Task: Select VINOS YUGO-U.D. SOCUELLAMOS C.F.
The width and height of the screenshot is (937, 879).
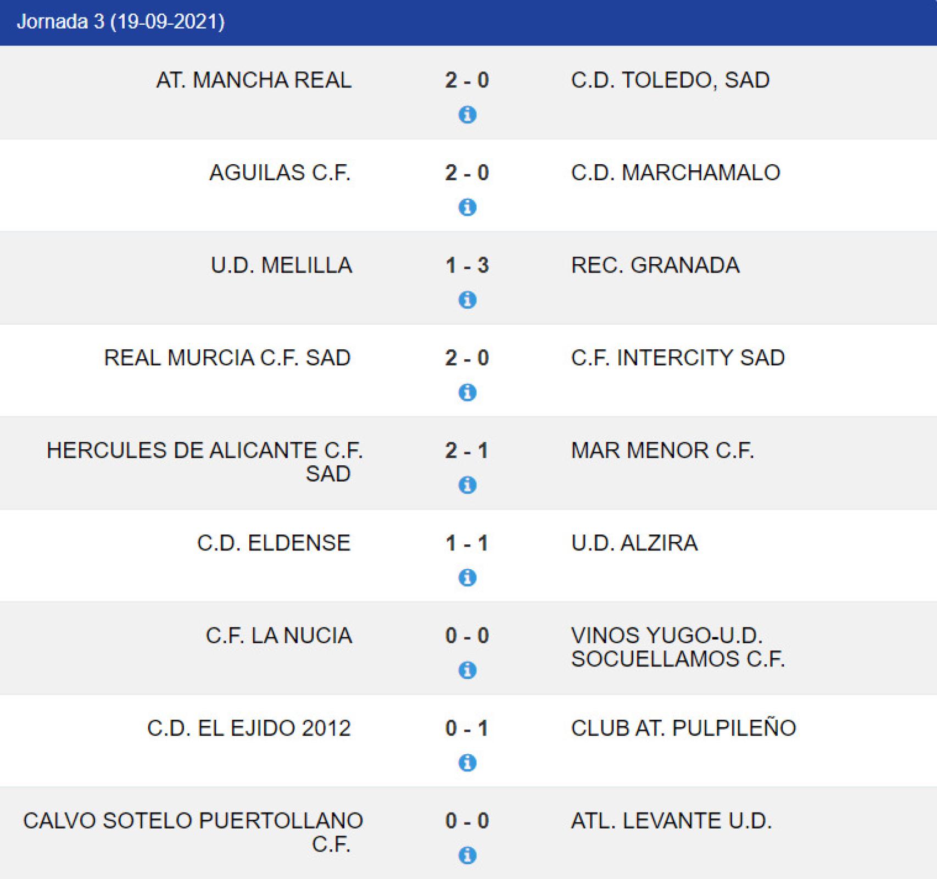Action: pos(678,647)
